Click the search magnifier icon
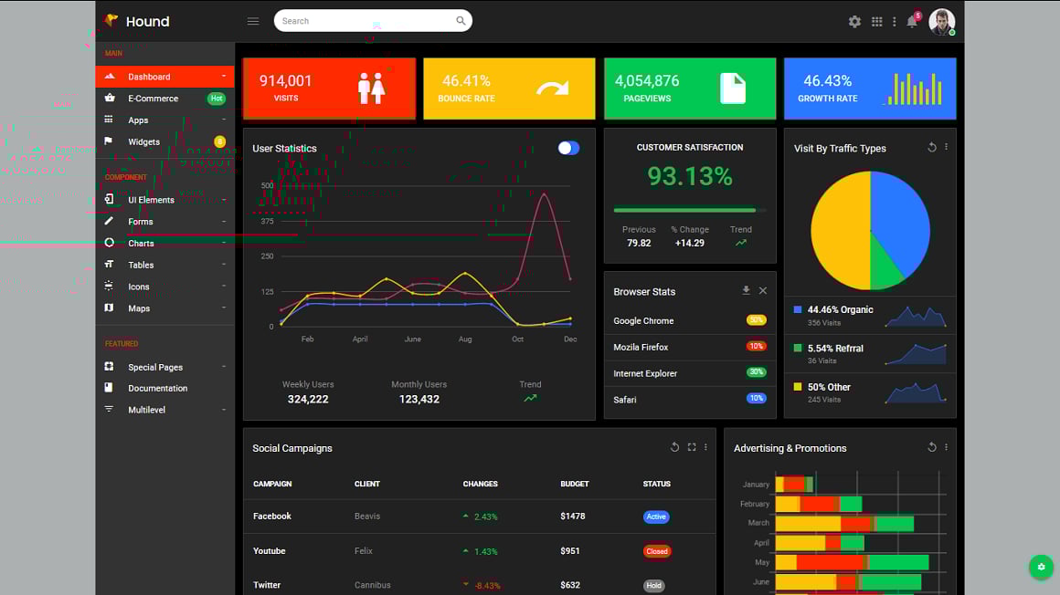 (461, 21)
